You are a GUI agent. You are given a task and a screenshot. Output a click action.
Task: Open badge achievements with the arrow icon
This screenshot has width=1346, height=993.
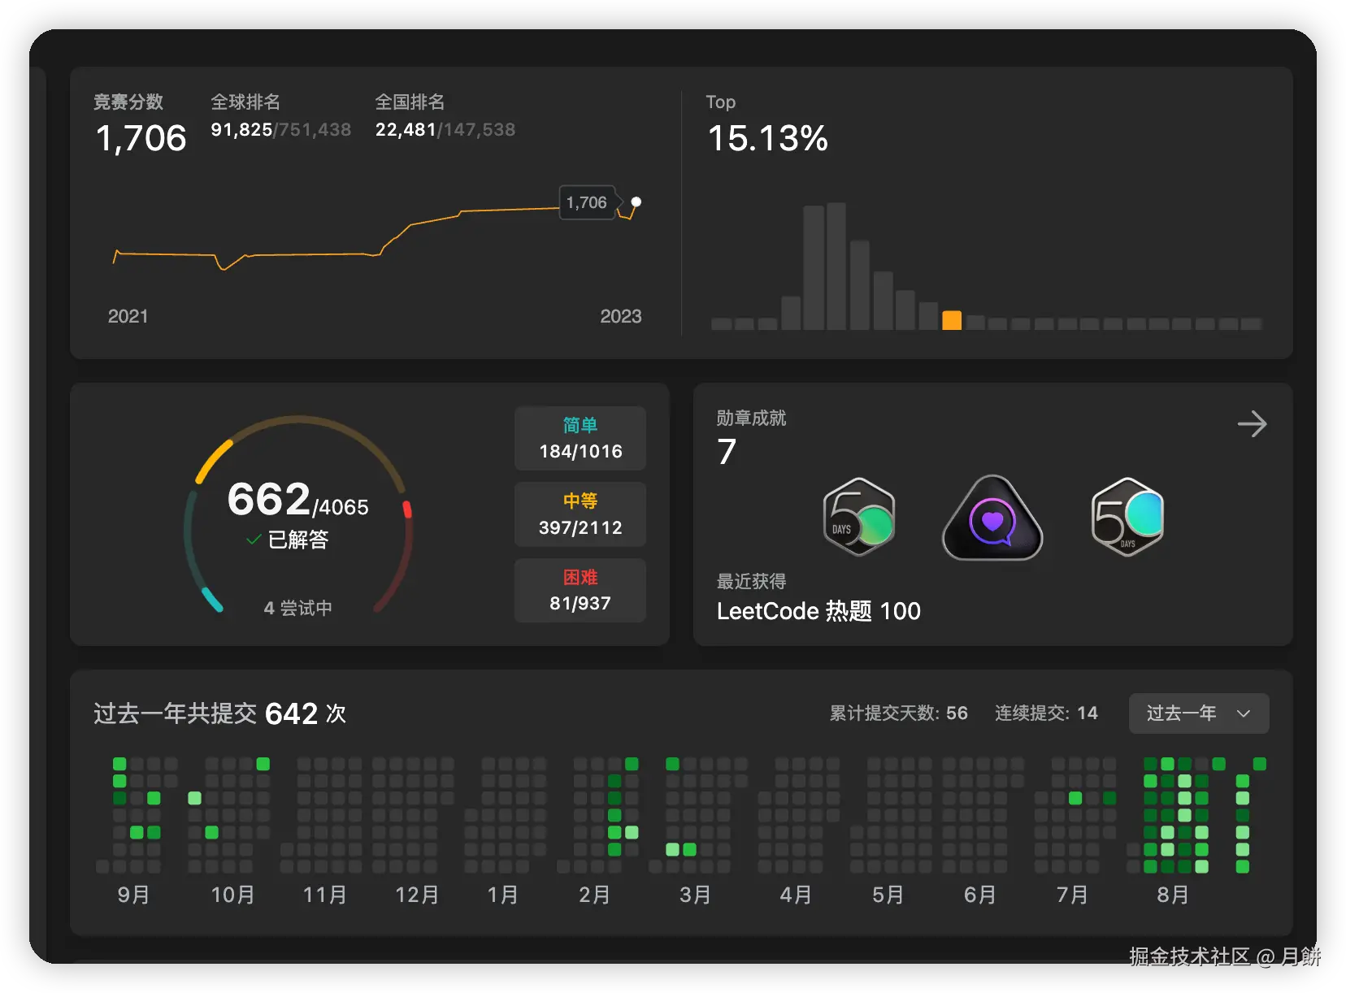tap(1252, 424)
